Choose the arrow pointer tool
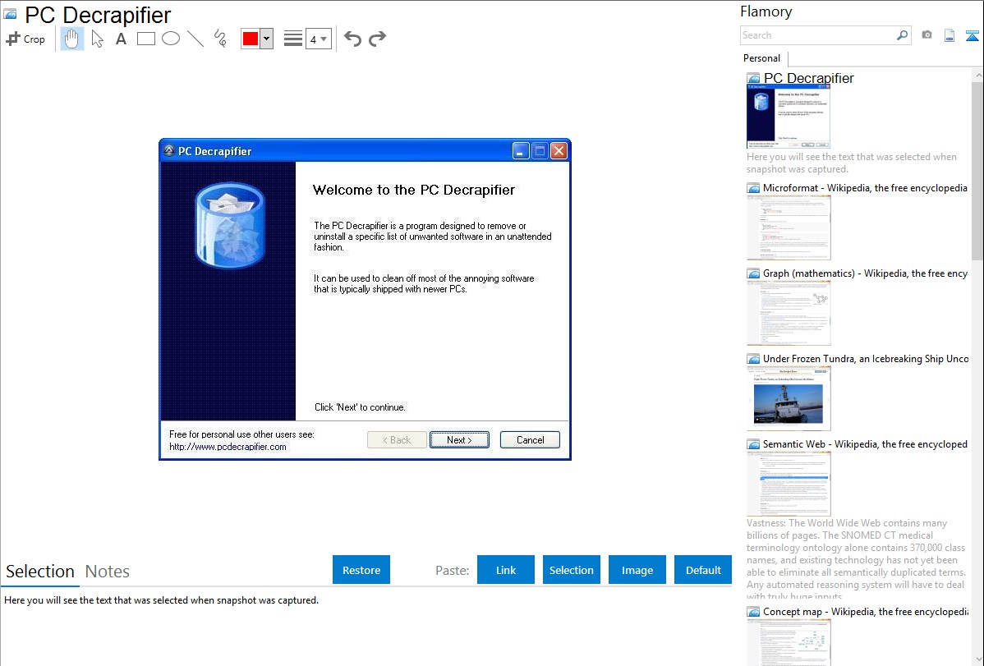This screenshot has height=666, width=984. [97, 39]
